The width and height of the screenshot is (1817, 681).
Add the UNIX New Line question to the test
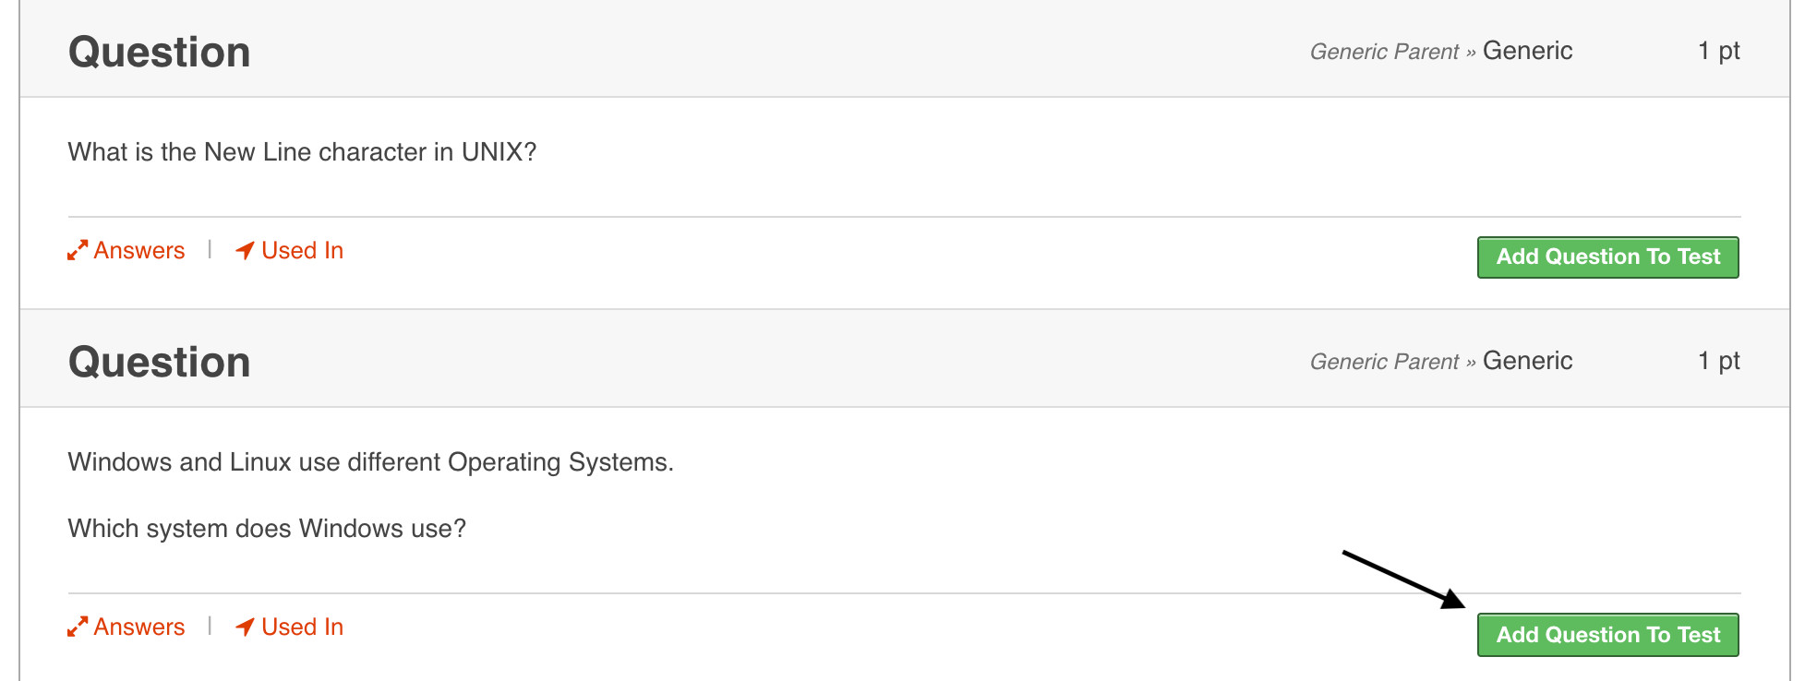click(x=1607, y=257)
